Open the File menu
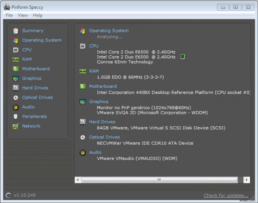Image resolution: width=258 pixels, height=203 pixels. click(x=9, y=15)
